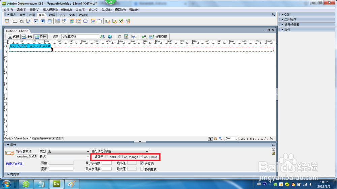Insert a Spry Validation Text Field
337x189 pixels.
108,21
